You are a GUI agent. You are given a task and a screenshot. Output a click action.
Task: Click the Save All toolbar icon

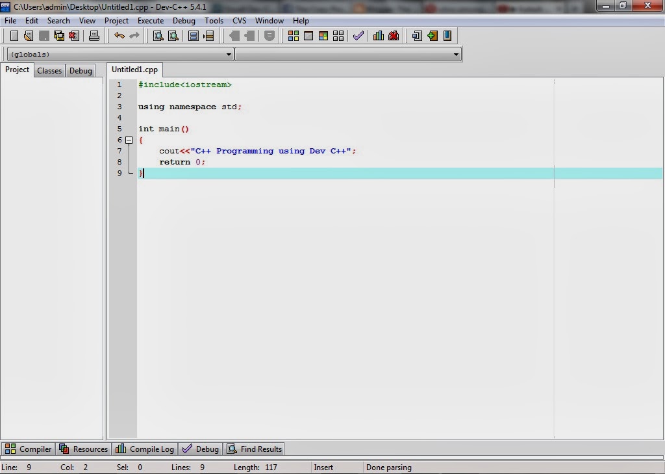tap(59, 36)
